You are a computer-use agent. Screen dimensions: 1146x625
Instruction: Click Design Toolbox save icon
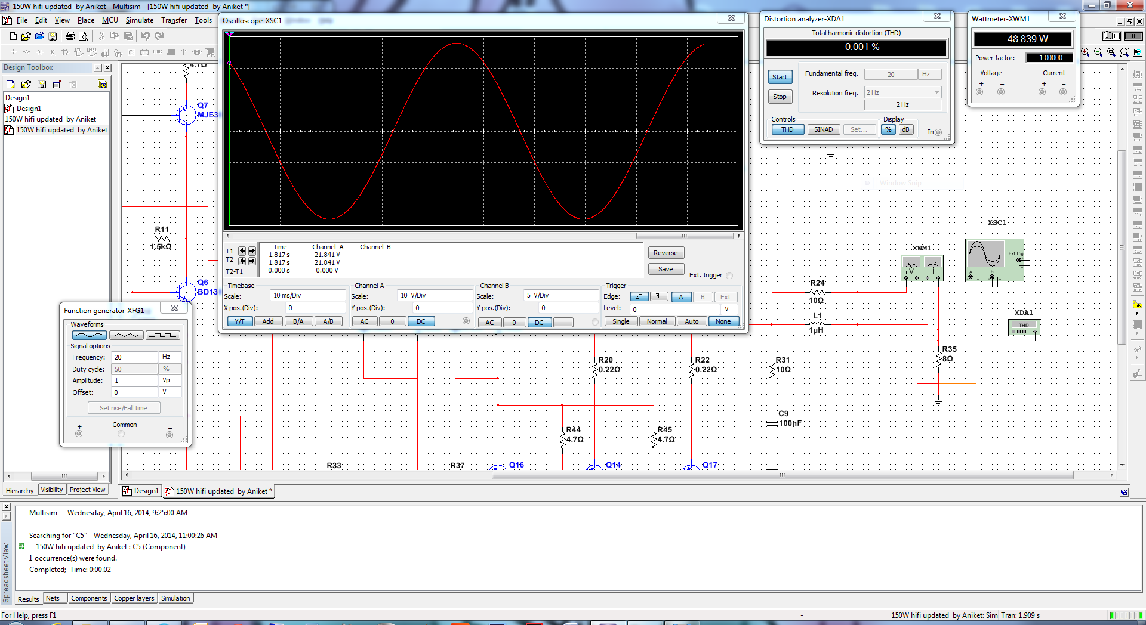[x=42, y=84]
